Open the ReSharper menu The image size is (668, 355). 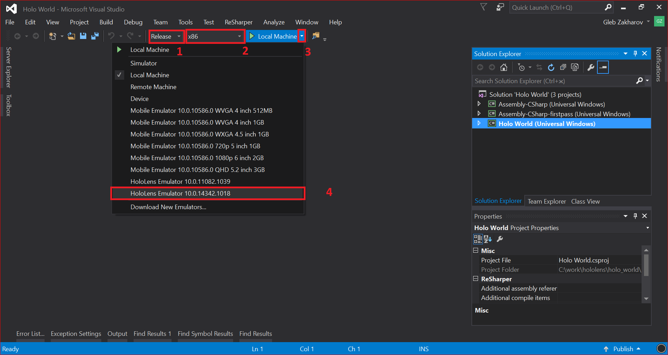click(239, 22)
